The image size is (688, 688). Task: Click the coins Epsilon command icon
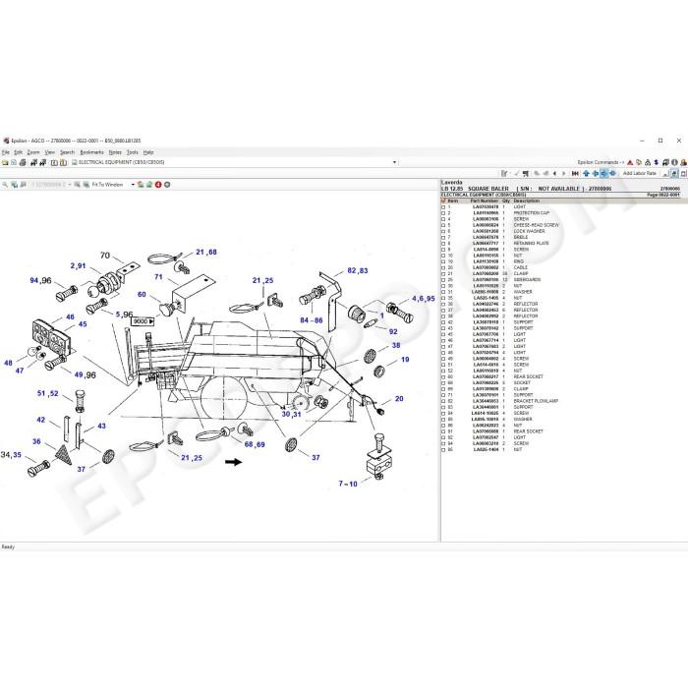pyautogui.click(x=639, y=162)
